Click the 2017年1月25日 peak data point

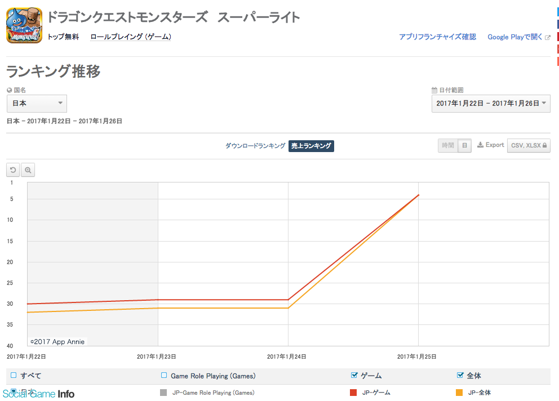click(x=419, y=195)
